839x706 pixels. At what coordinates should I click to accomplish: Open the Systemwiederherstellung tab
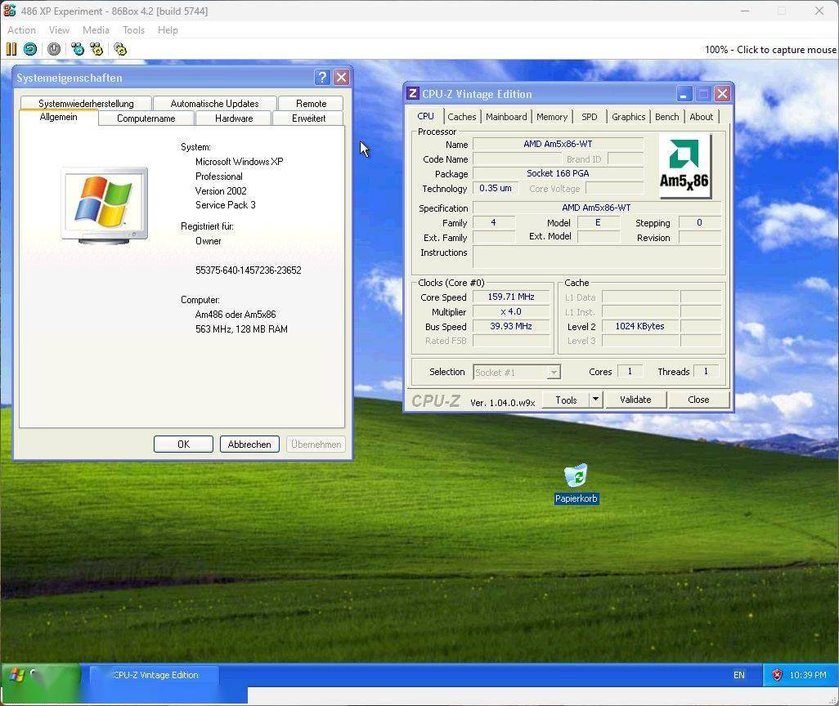click(x=86, y=104)
